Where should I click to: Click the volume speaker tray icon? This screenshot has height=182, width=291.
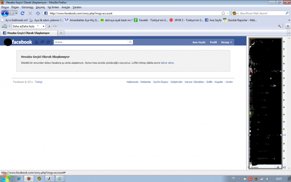pos(267,179)
